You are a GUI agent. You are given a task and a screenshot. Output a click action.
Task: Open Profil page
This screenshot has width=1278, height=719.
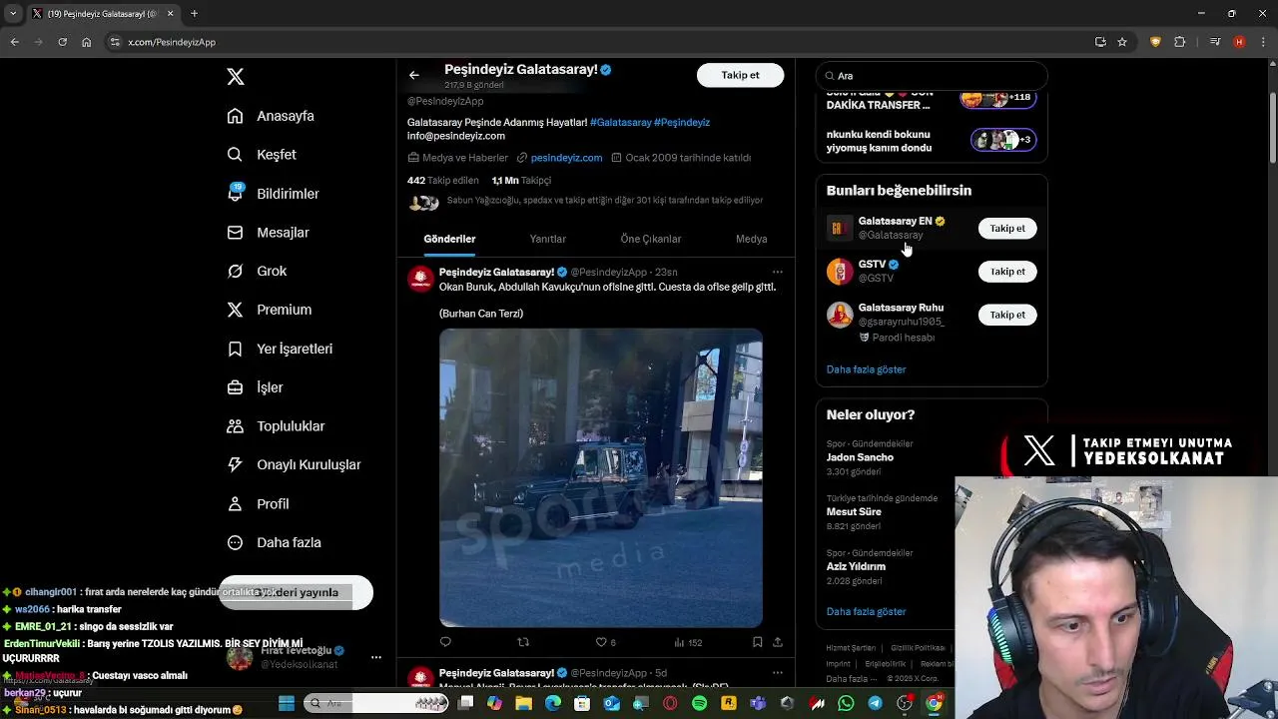point(258,504)
